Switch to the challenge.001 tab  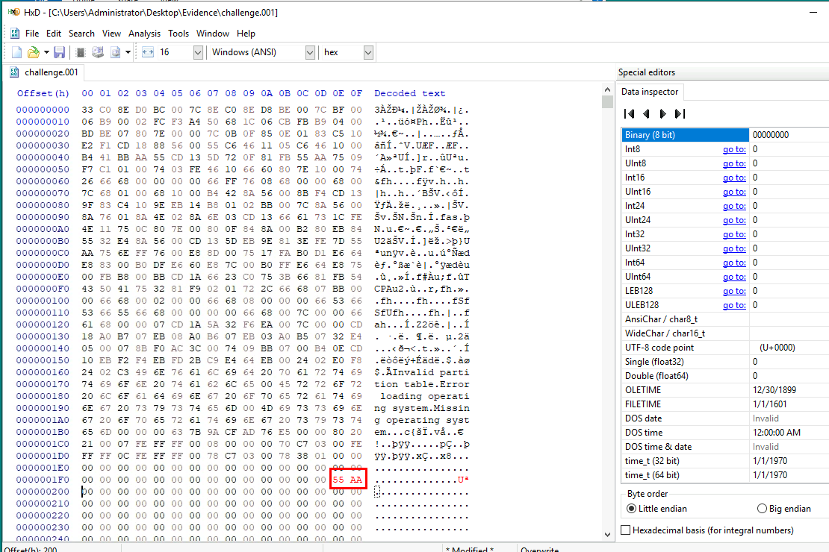click(x=43, y=72)
